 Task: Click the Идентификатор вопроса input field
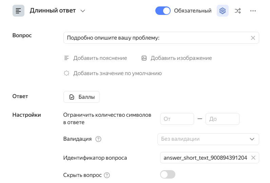205,158
